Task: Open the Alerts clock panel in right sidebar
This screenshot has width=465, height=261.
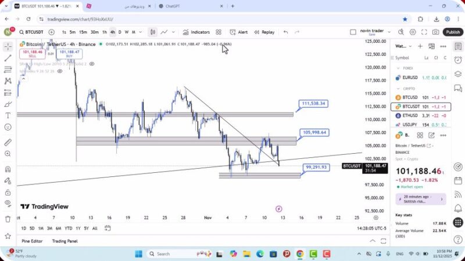Action: pos(458,59)
